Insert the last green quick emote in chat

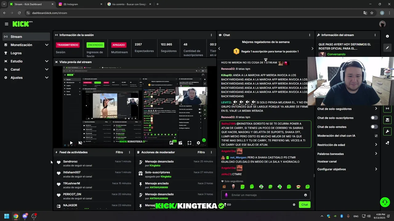tap(308, 187)
